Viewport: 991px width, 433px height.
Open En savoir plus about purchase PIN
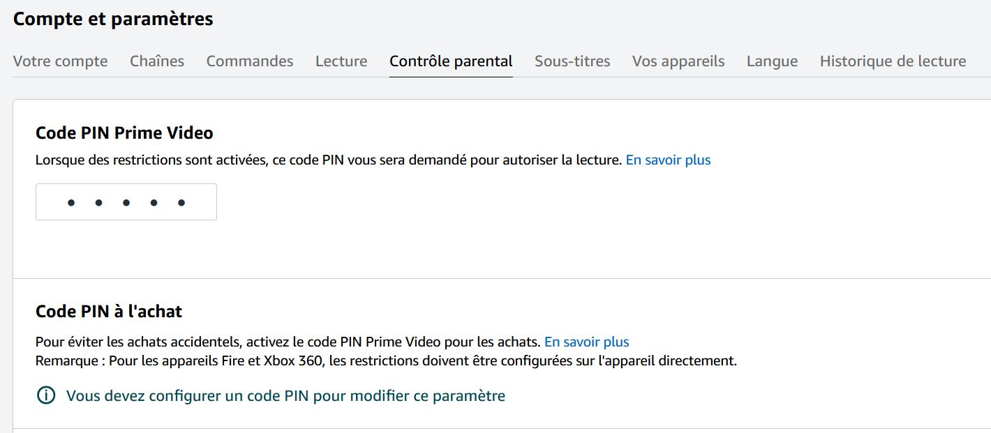click(587, 342)
